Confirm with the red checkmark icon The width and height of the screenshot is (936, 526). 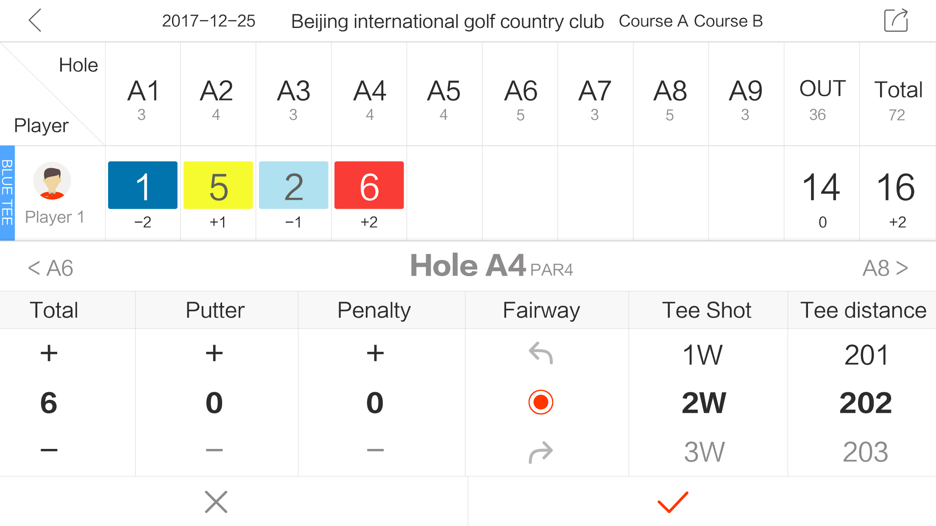[x=673, y=502]
